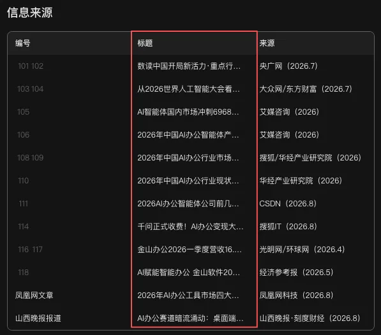Click source 搜狐/华经产业研究院（2026）
The image size is (381, 335).
click(310, 158)
